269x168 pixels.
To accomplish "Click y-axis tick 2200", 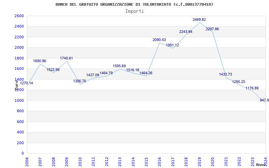I will tap(19, 37).
